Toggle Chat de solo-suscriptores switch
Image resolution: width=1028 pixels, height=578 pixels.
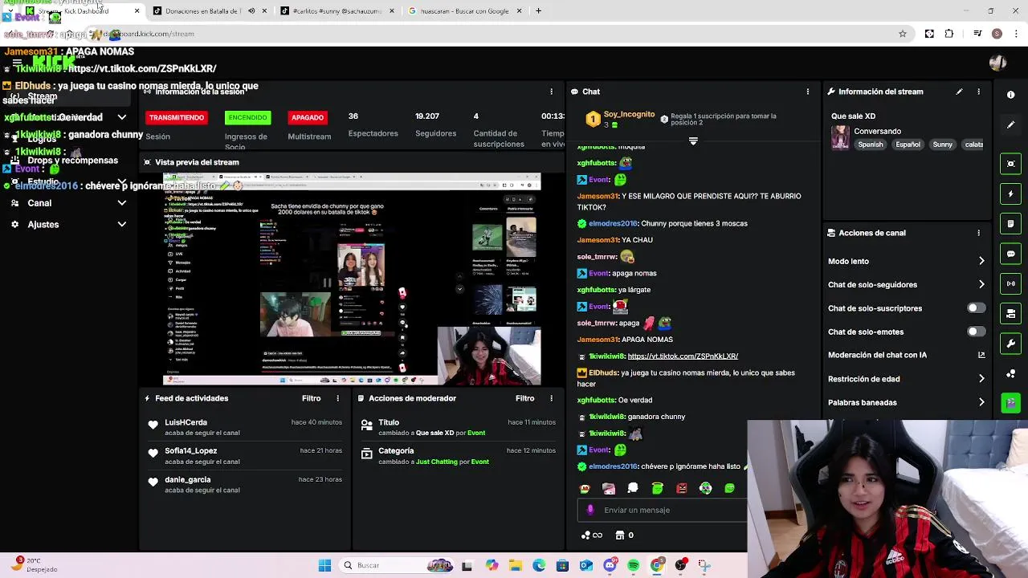(976, 308)
